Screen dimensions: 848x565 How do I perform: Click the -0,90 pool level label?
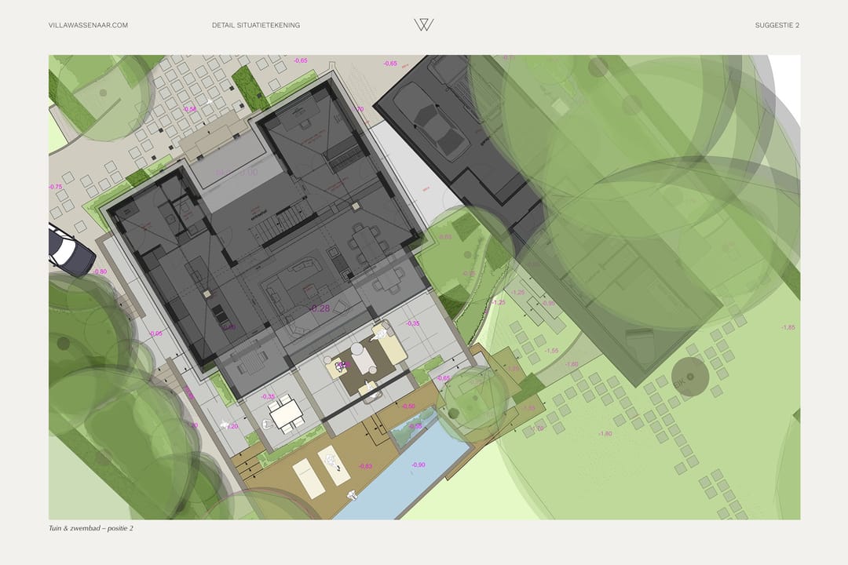pos(418,465)
